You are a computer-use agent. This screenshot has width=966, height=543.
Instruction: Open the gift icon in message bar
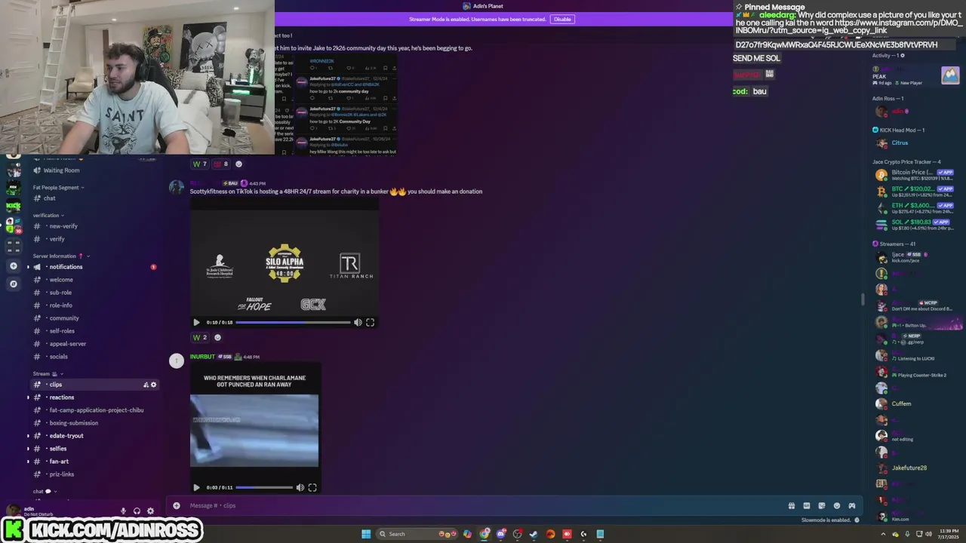[791, 505]
